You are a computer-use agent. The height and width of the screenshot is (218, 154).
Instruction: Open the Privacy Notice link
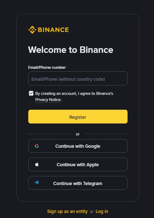48,100
